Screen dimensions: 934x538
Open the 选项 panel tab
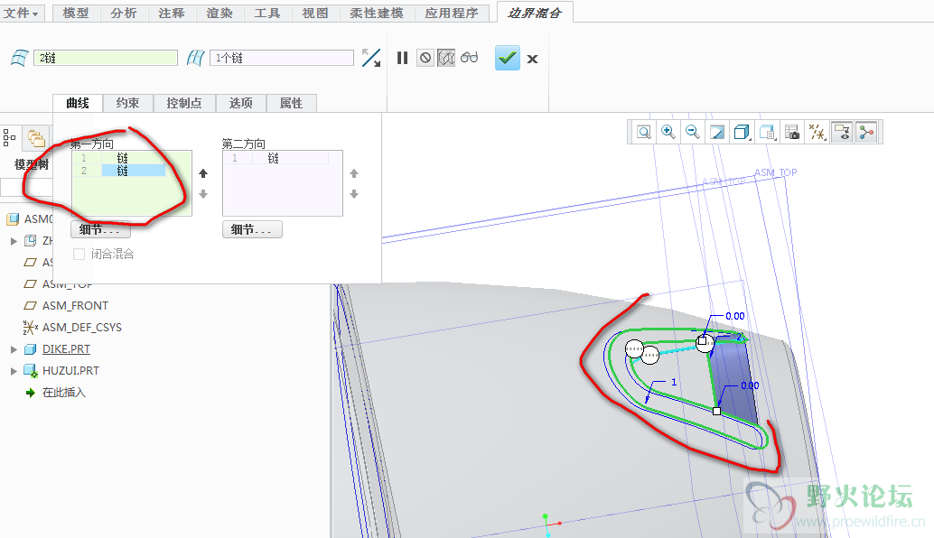pyautogui.click(x=240, y=103)
